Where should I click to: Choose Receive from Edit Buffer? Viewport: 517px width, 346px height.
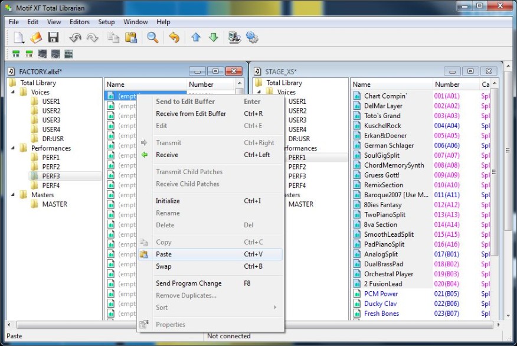coord(210,113)
